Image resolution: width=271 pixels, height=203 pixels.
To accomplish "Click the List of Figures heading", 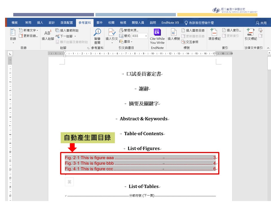I will pos(143,149).
